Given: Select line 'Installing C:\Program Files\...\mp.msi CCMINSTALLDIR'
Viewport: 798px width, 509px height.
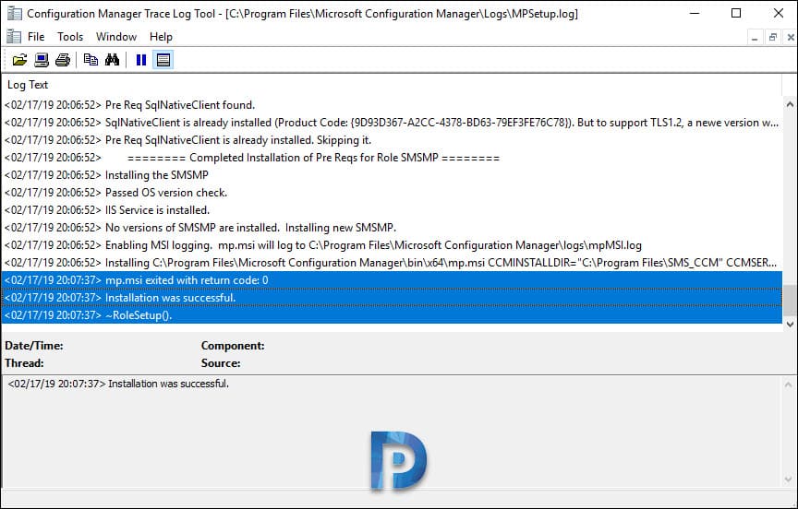Looking at the screenshot, I should pos(392,263).
